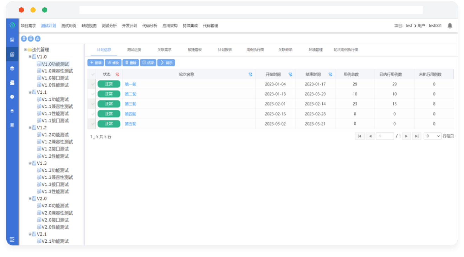Switch to the 测试进度 tab

coord(134,50)
